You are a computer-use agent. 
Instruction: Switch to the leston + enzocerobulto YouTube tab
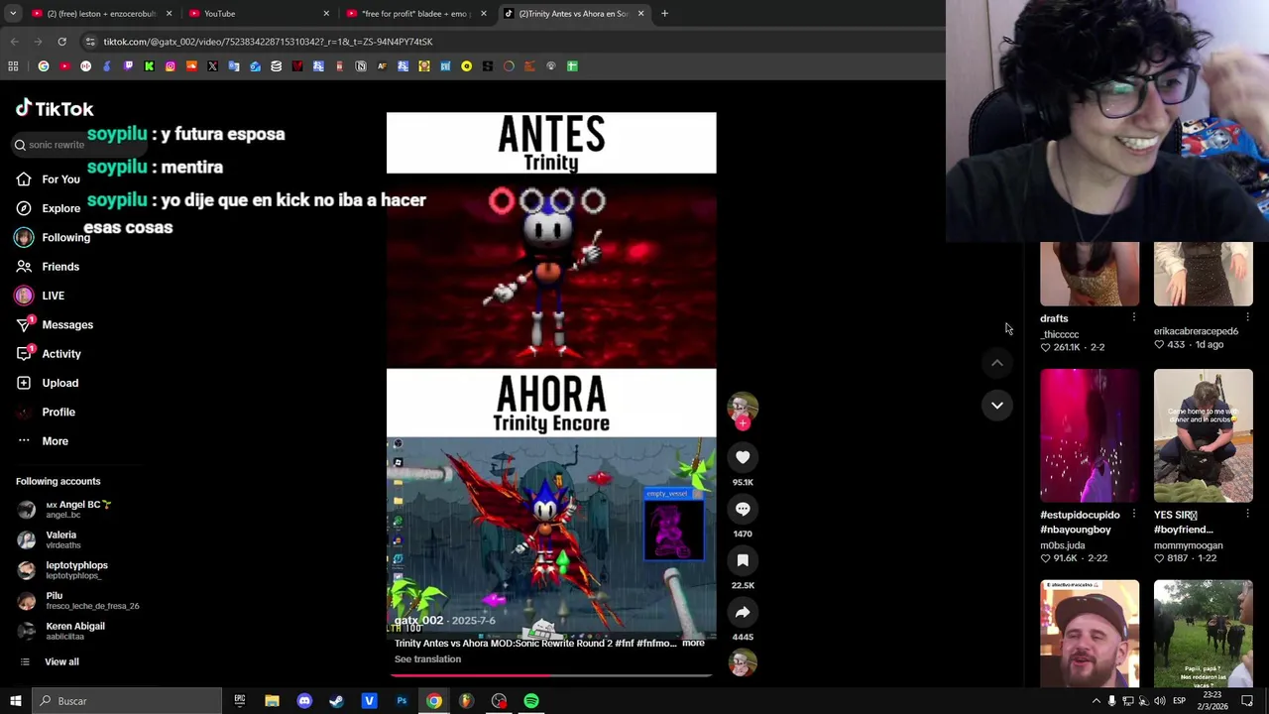tap(101, 14)
